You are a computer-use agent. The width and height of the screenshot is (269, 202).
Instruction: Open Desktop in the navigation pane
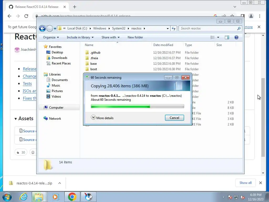point(57,52)
